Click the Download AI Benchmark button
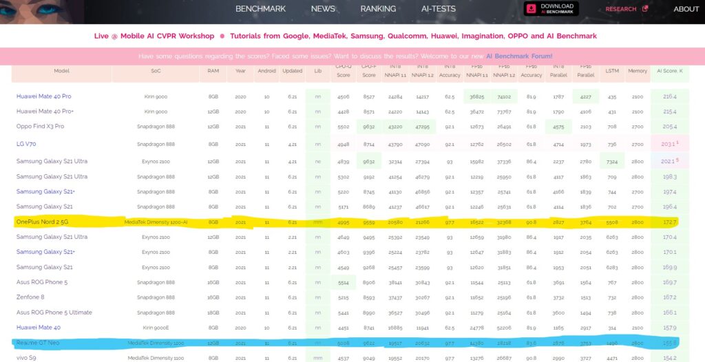 click(x=551, y=8)
